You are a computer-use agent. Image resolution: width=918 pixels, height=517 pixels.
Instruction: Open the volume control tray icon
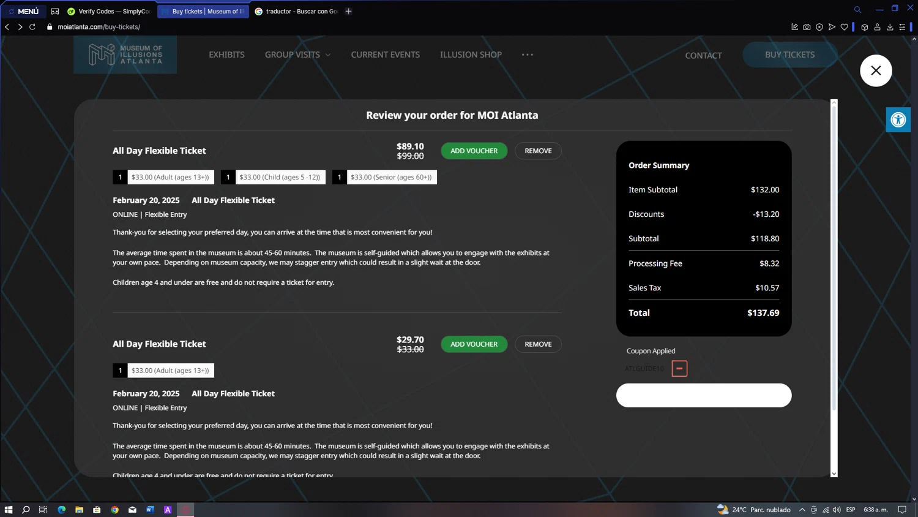pos(837,510)
